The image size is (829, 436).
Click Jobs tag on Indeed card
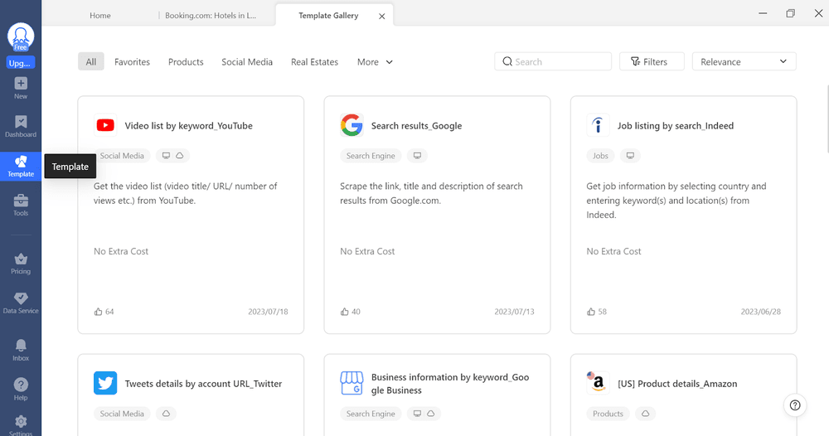coord(600,156)
